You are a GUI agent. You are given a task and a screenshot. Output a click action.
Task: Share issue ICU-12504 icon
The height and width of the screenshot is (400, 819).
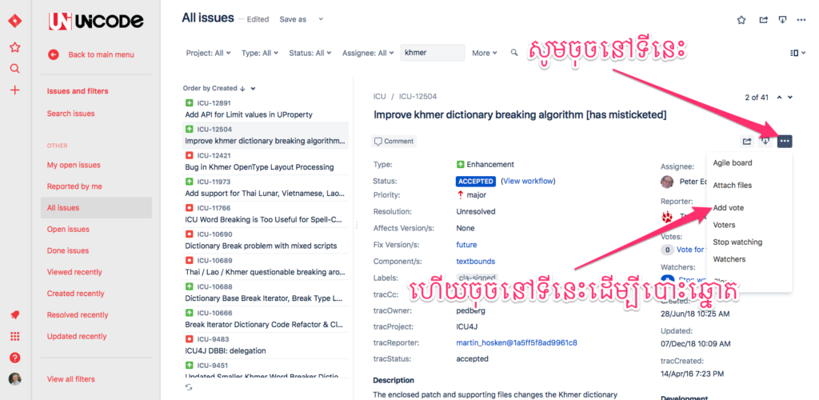click(747, 141)
